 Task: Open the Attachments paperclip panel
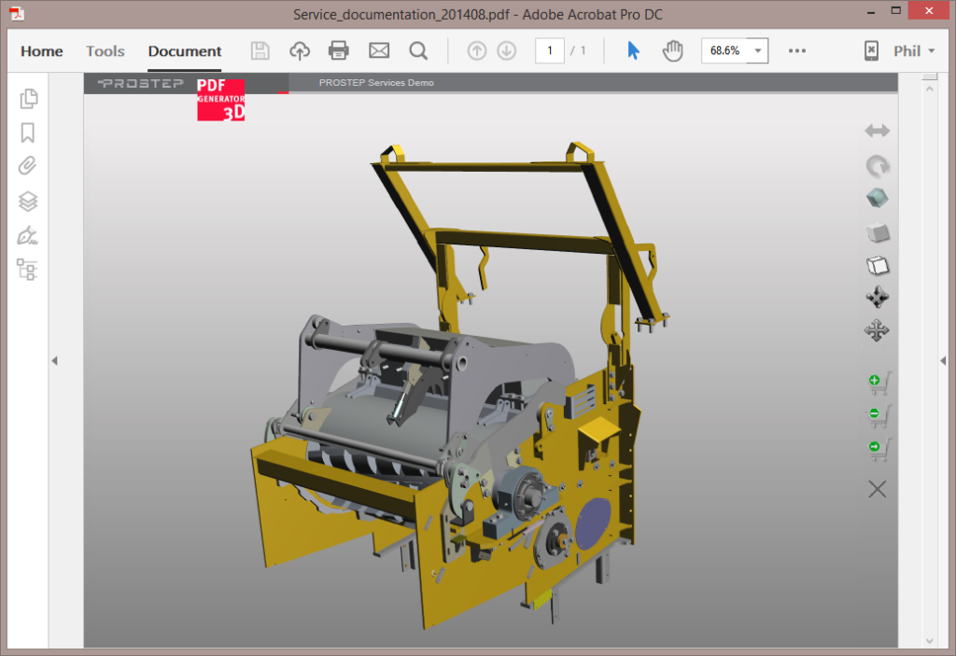(28, 166)
